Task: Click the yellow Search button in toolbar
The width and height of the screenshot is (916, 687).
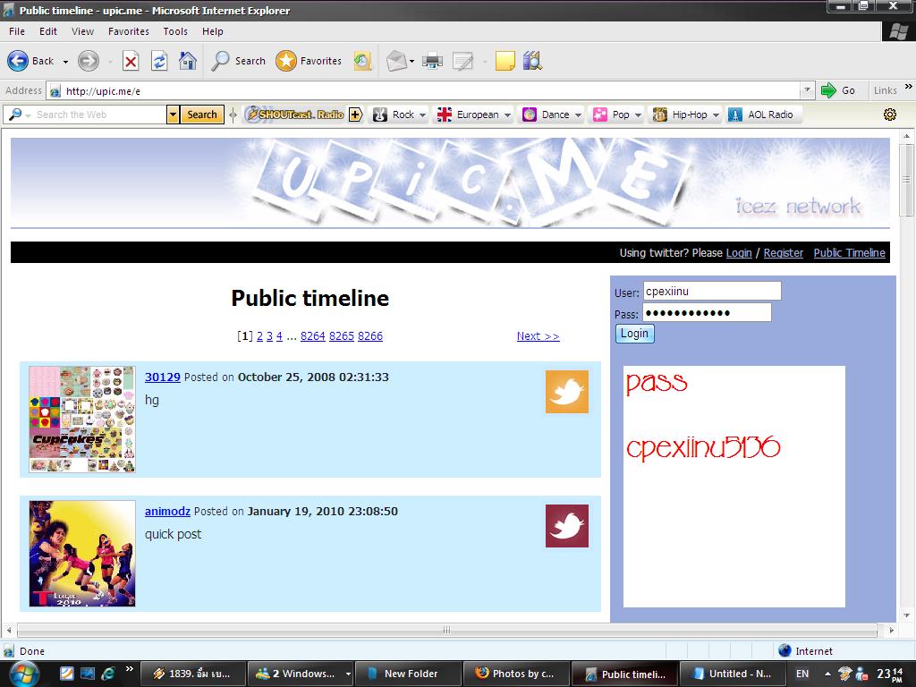Action: coord(202,114)
